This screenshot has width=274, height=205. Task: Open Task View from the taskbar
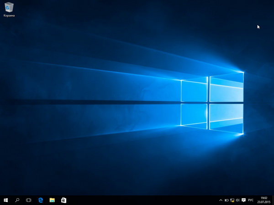point(29,200)
